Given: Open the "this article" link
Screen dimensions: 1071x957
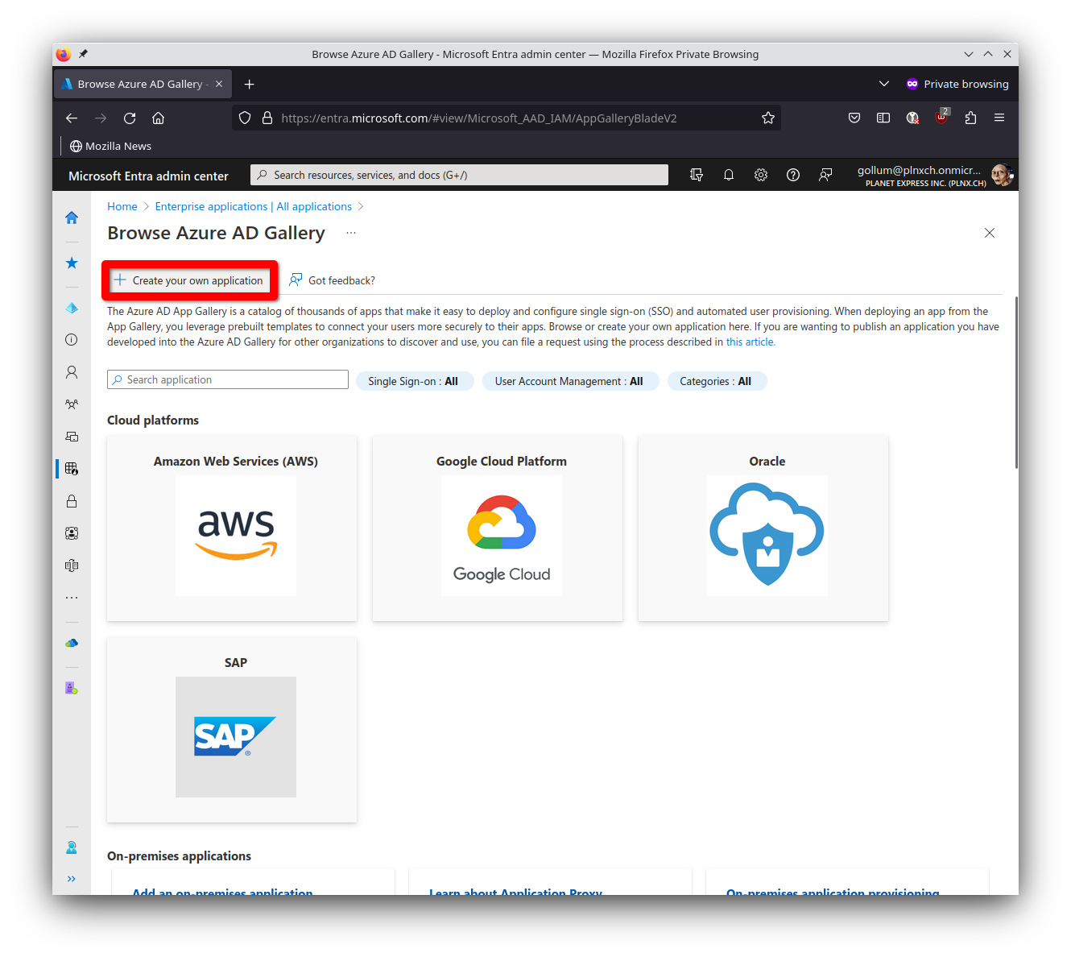Looking at the screenshot, I should pos(750,342).
